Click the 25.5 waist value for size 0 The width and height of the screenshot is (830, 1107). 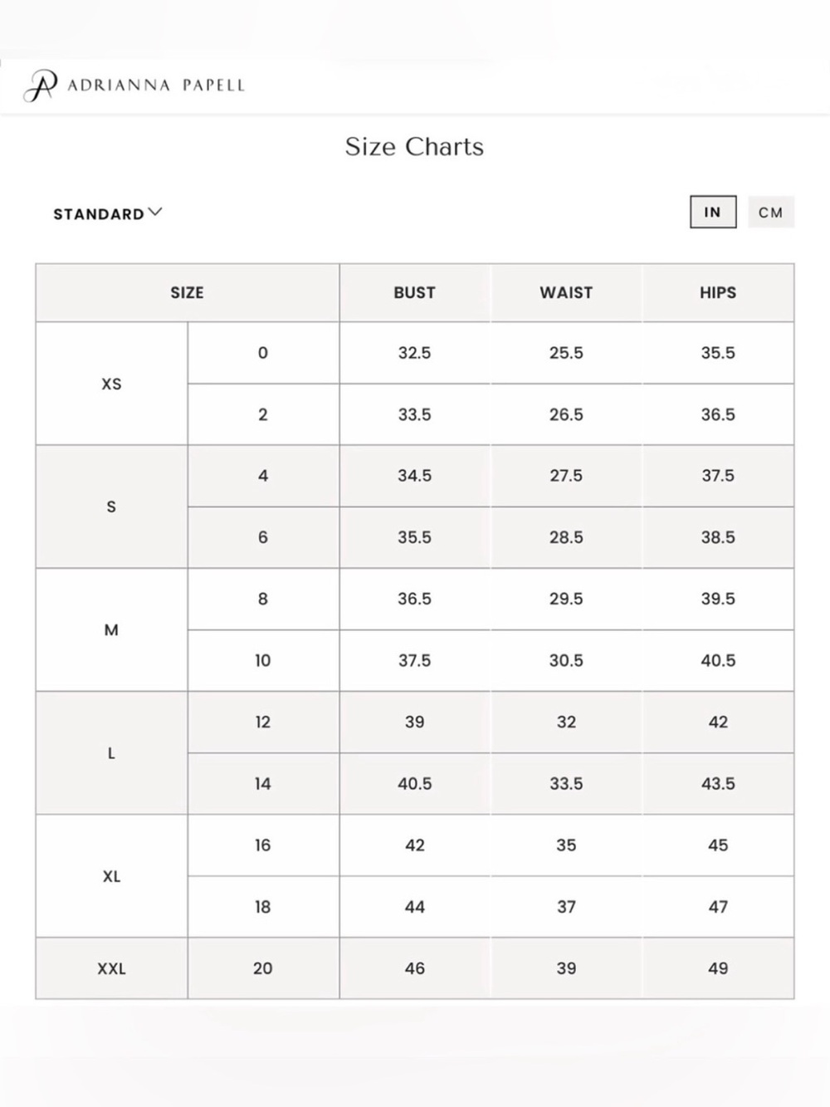coord(566,353)
